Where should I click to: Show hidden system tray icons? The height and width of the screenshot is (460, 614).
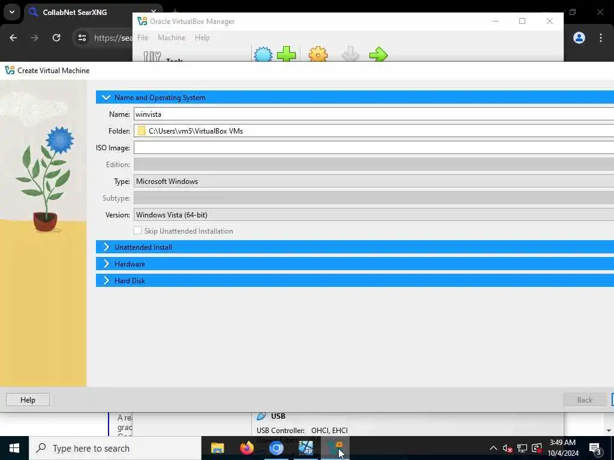coord(493,448)
